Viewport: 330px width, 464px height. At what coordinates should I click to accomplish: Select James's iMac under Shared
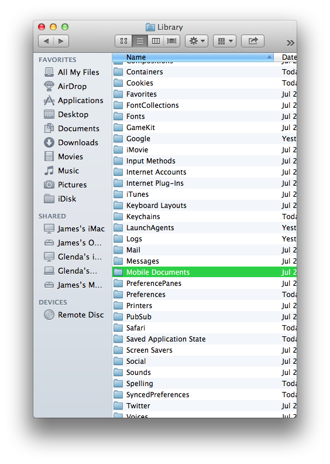click(x=74, y=228)
